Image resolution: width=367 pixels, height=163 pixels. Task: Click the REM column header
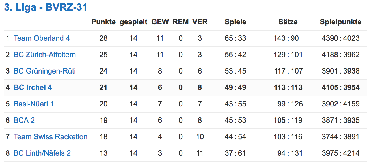coord(181,22)
